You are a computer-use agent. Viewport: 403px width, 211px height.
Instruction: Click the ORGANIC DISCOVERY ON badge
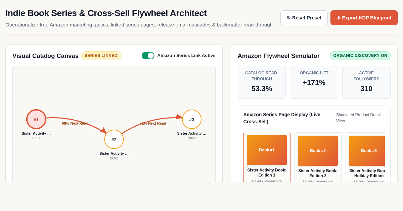[360, 56]
